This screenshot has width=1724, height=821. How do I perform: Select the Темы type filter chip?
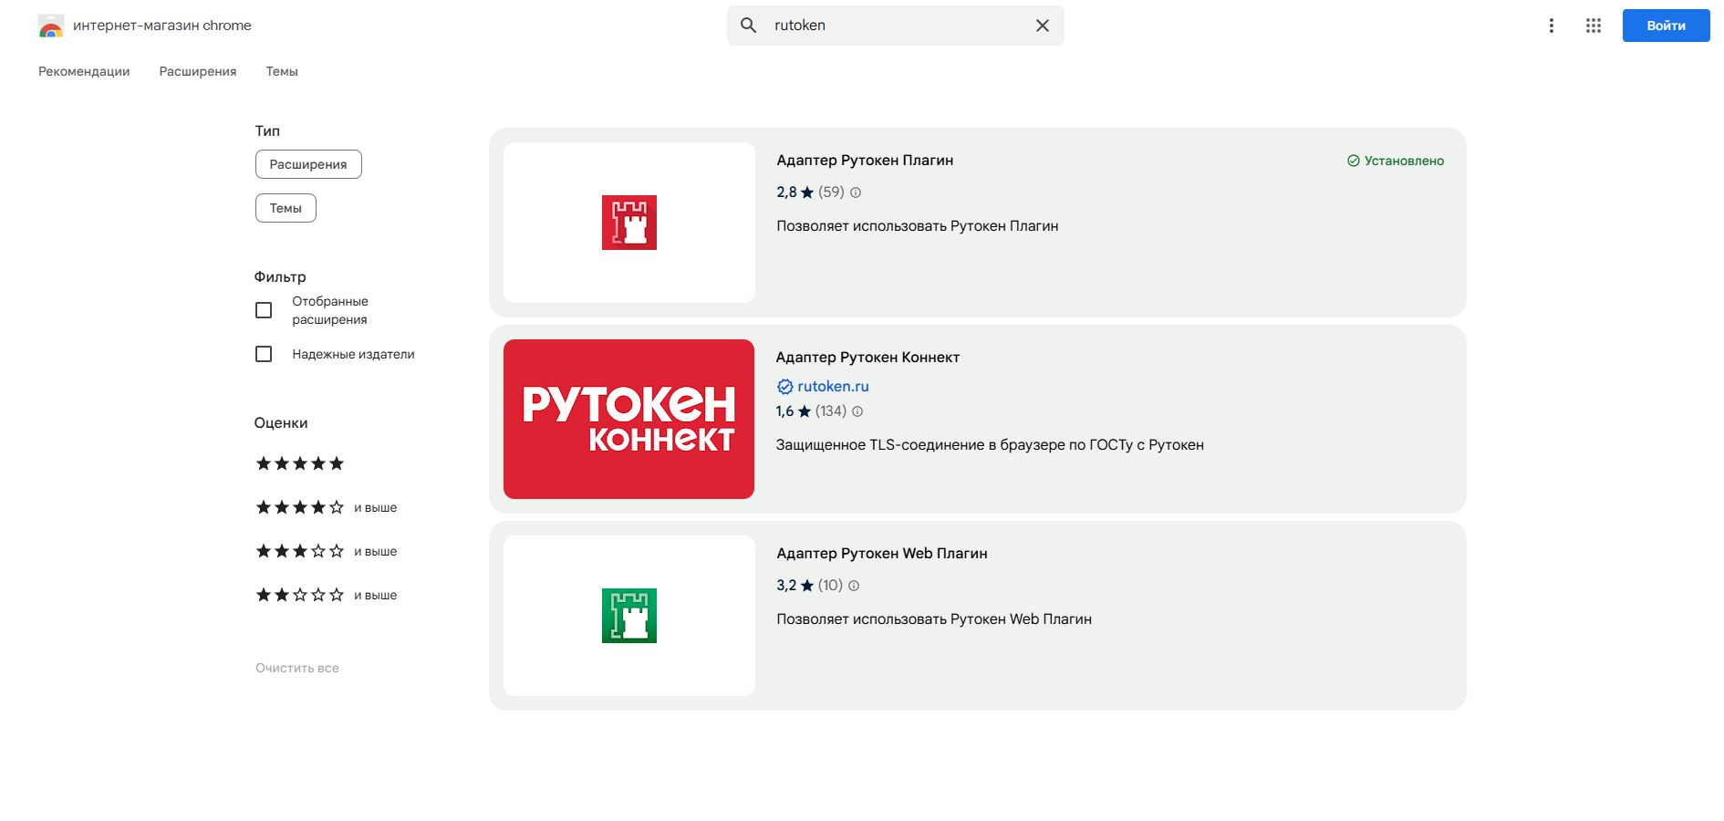click(x=286, y=208)
